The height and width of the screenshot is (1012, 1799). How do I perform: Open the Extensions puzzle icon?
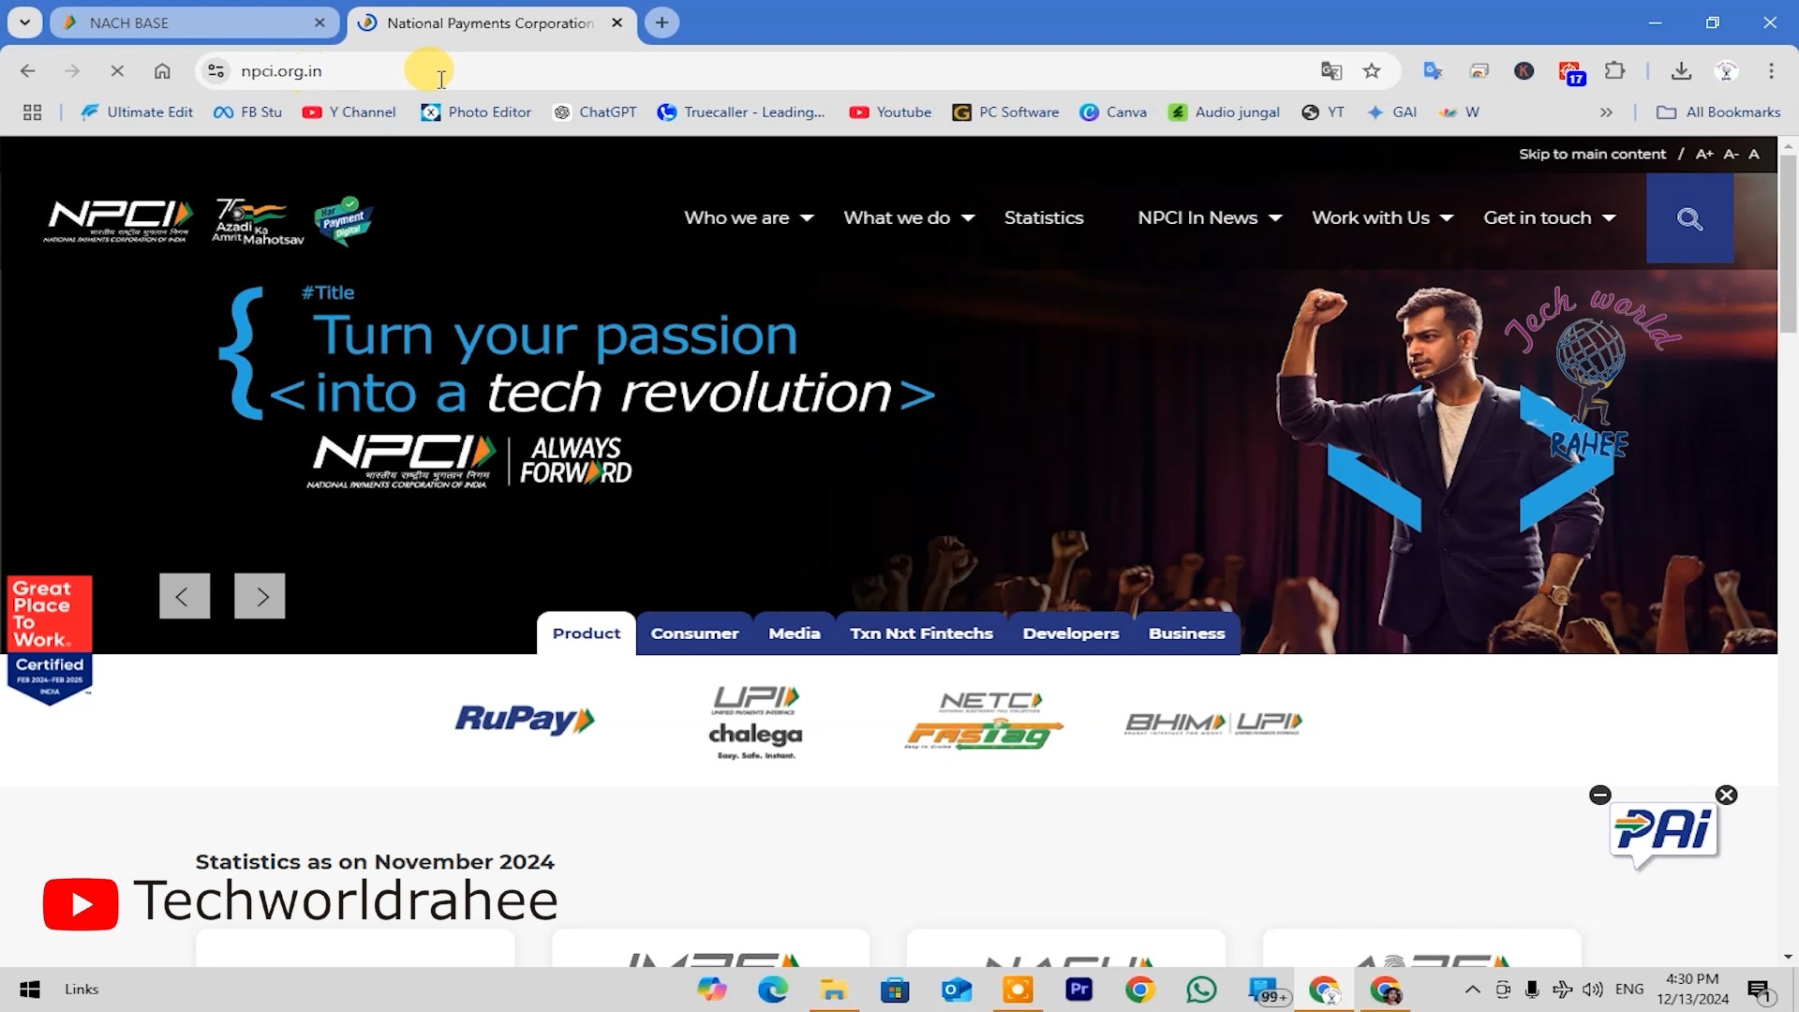pos(1614,71)
